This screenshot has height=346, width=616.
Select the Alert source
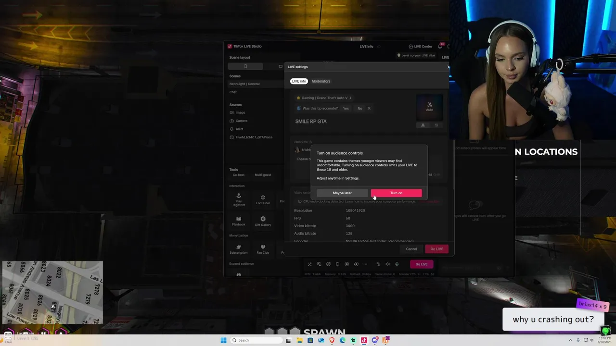237,129
